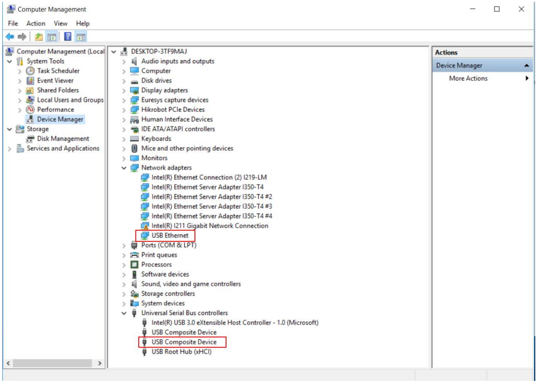Screen dimensions: 537x382
Task: Click the Disk Management drive icon
Action: tap(31, 138)
